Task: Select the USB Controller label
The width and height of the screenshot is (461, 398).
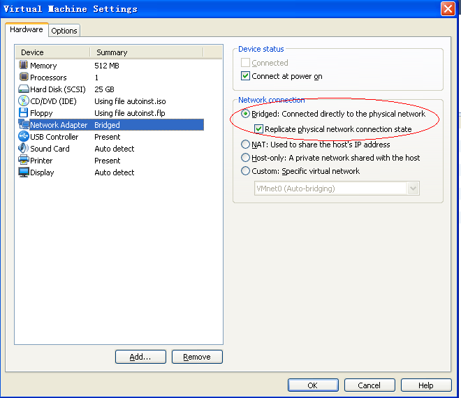Action: click(54, 137)
